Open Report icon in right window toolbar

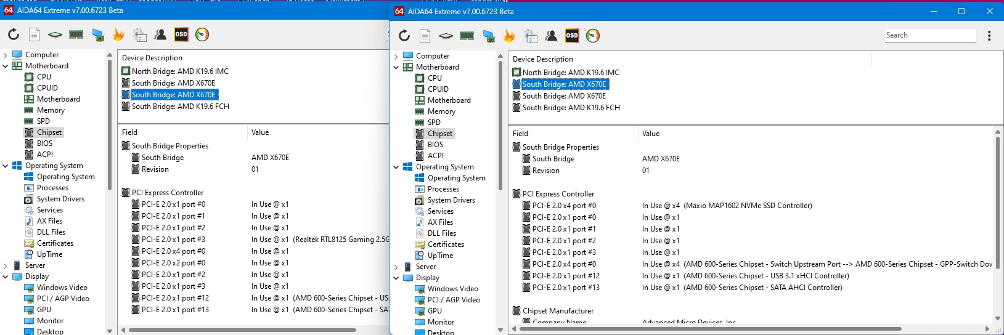(425, 36)
